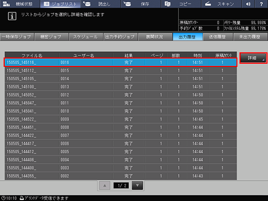Select job row 150505_145047_
Image resolution: width=268 pixels, height=201 pixels.
[x=121, y=103]
